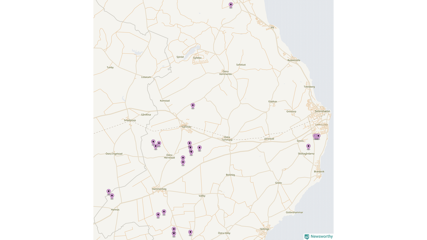Select the lower of two pins east of Östra Herrestad
Screen dimensions: 427x240
click(183, 162)
